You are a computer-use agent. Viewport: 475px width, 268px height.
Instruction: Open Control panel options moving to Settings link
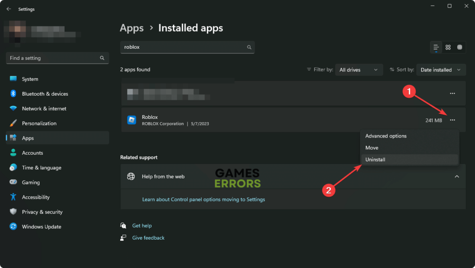203,199
